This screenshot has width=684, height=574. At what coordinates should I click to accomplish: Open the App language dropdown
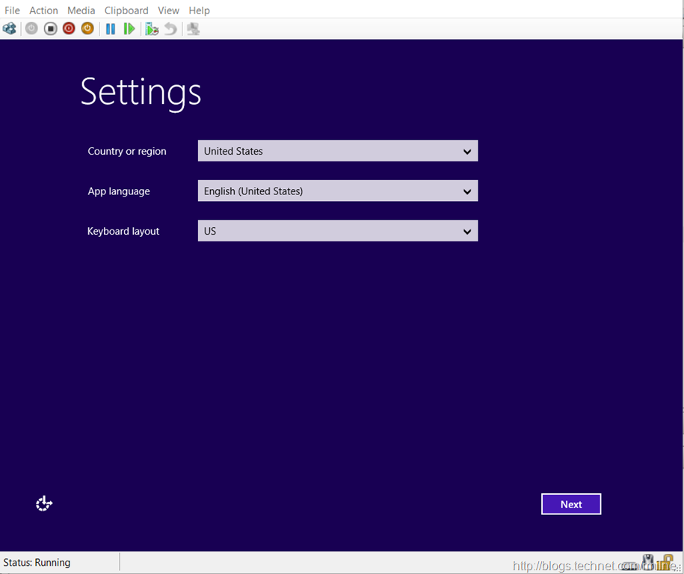[337, 191]
